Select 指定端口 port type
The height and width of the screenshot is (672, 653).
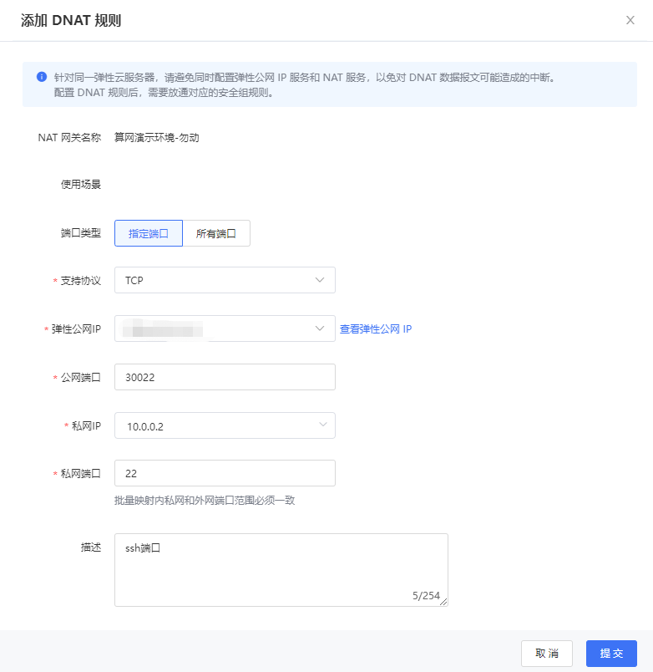click(149, 233)
